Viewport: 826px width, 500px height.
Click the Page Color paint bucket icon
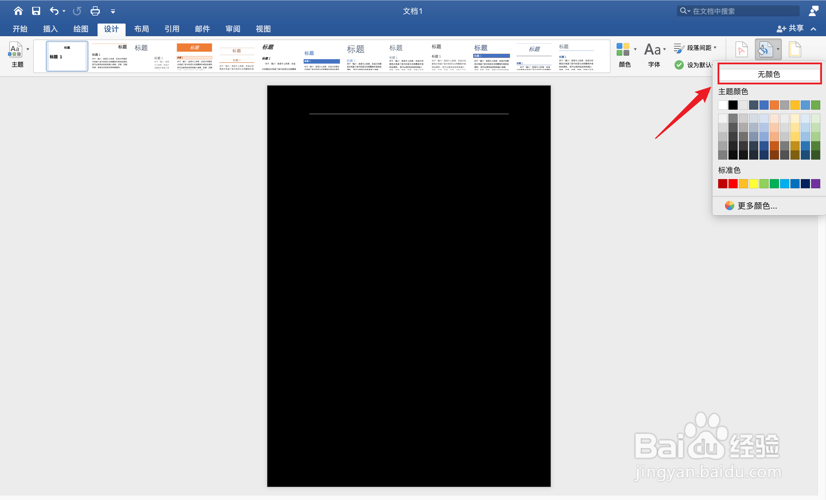coord(765,50)
